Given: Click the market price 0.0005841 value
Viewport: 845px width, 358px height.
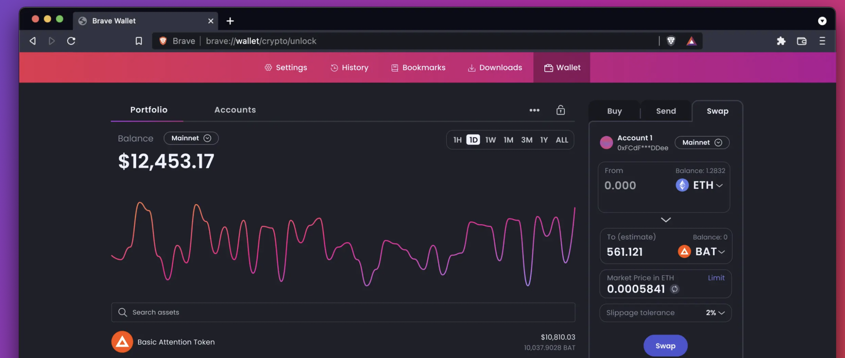Looking at the screenshot, I should [x=636, y=289].
